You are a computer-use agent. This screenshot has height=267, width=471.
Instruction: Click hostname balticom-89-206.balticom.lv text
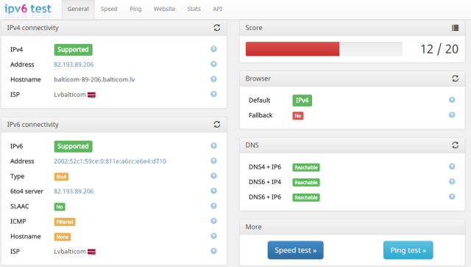(x=94, y=80)
